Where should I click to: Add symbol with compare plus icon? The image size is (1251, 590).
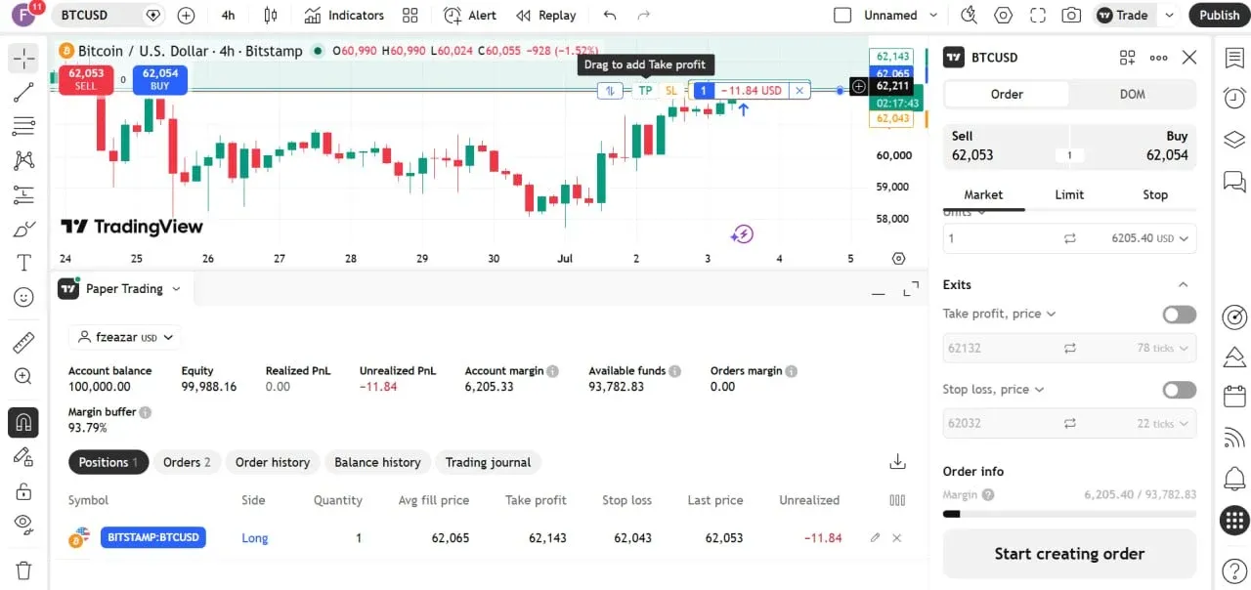[x=186, y=16]
